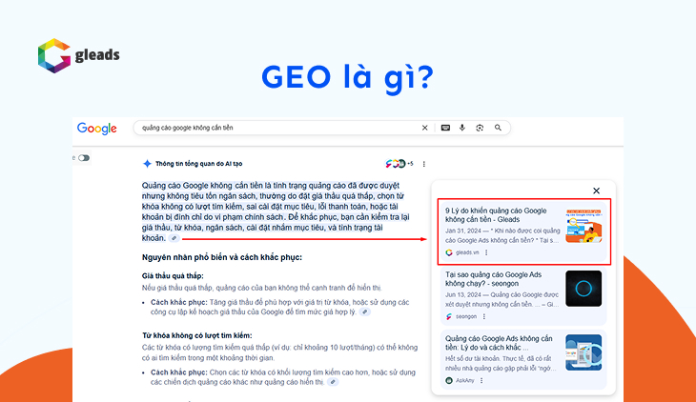Open AI overview three-dot options menu
This screenshot has width=696, height=402.
[x=424, y=164]
